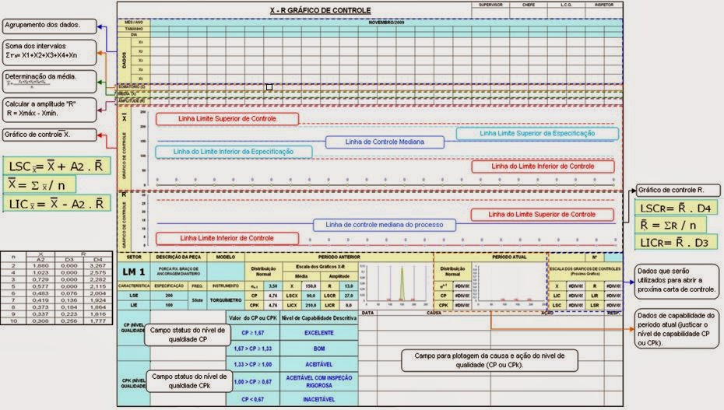Click the DATA column header in action log
This screenshot has width=724, height=410.
368,314
